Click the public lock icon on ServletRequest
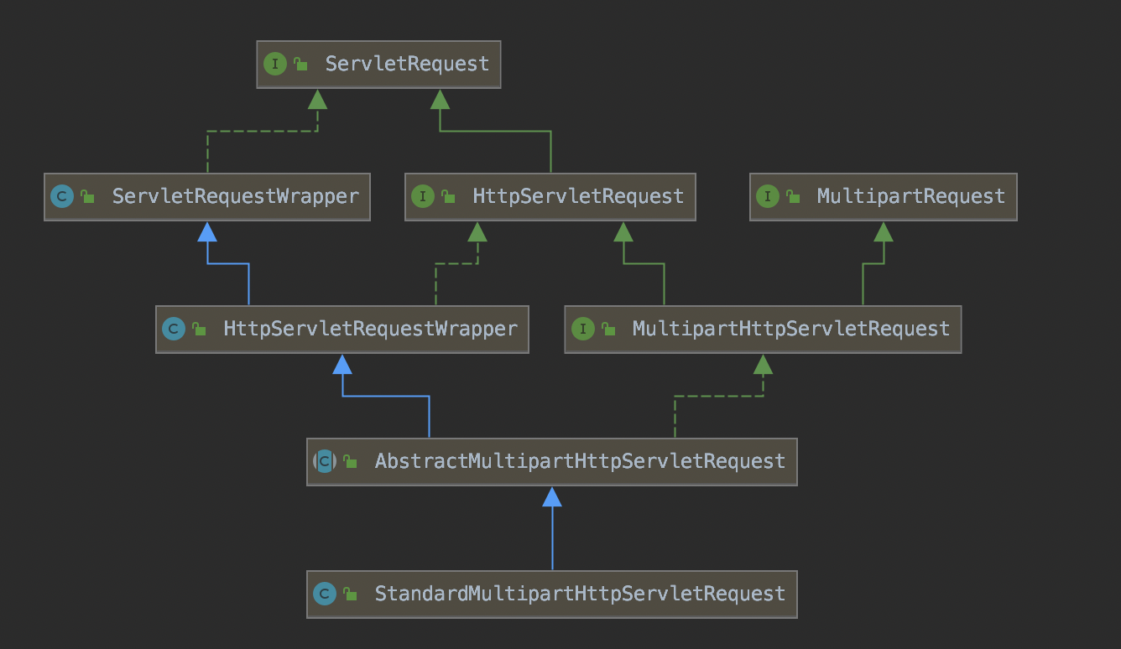The image size is (1121, 649). pos(300,65)
